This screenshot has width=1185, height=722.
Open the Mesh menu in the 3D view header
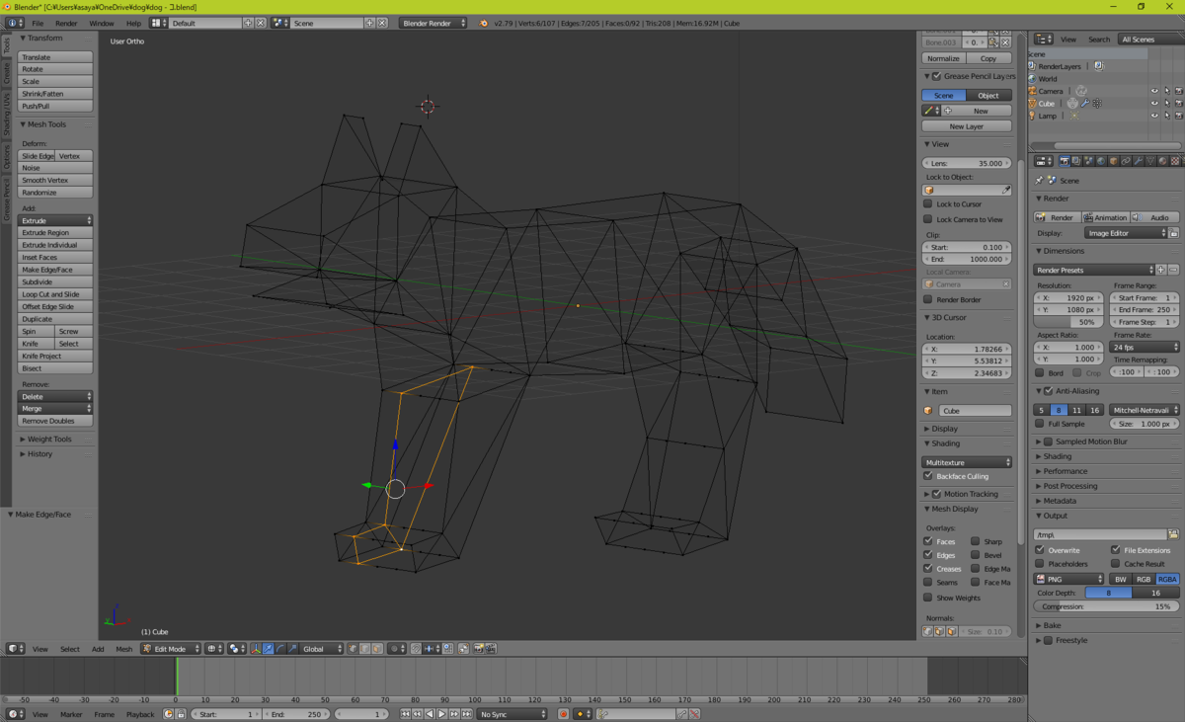click(x=123, y=649)
